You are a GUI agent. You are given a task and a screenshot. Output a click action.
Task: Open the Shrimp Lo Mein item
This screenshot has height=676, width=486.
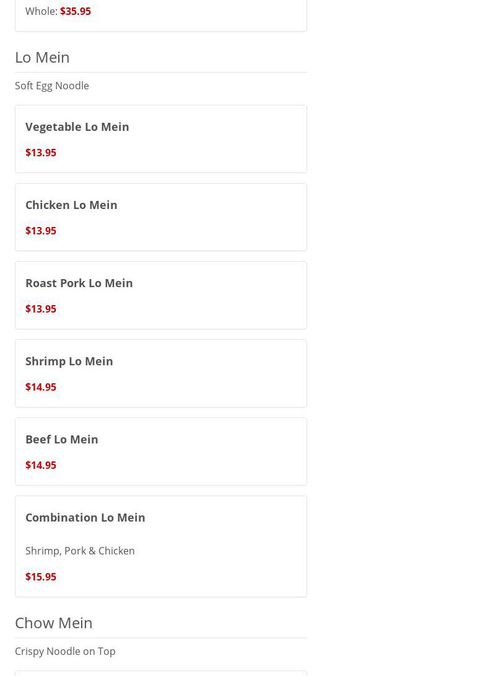[69, 361]
